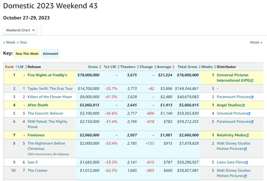Sort table by Gross column

[x=95, y=67]
